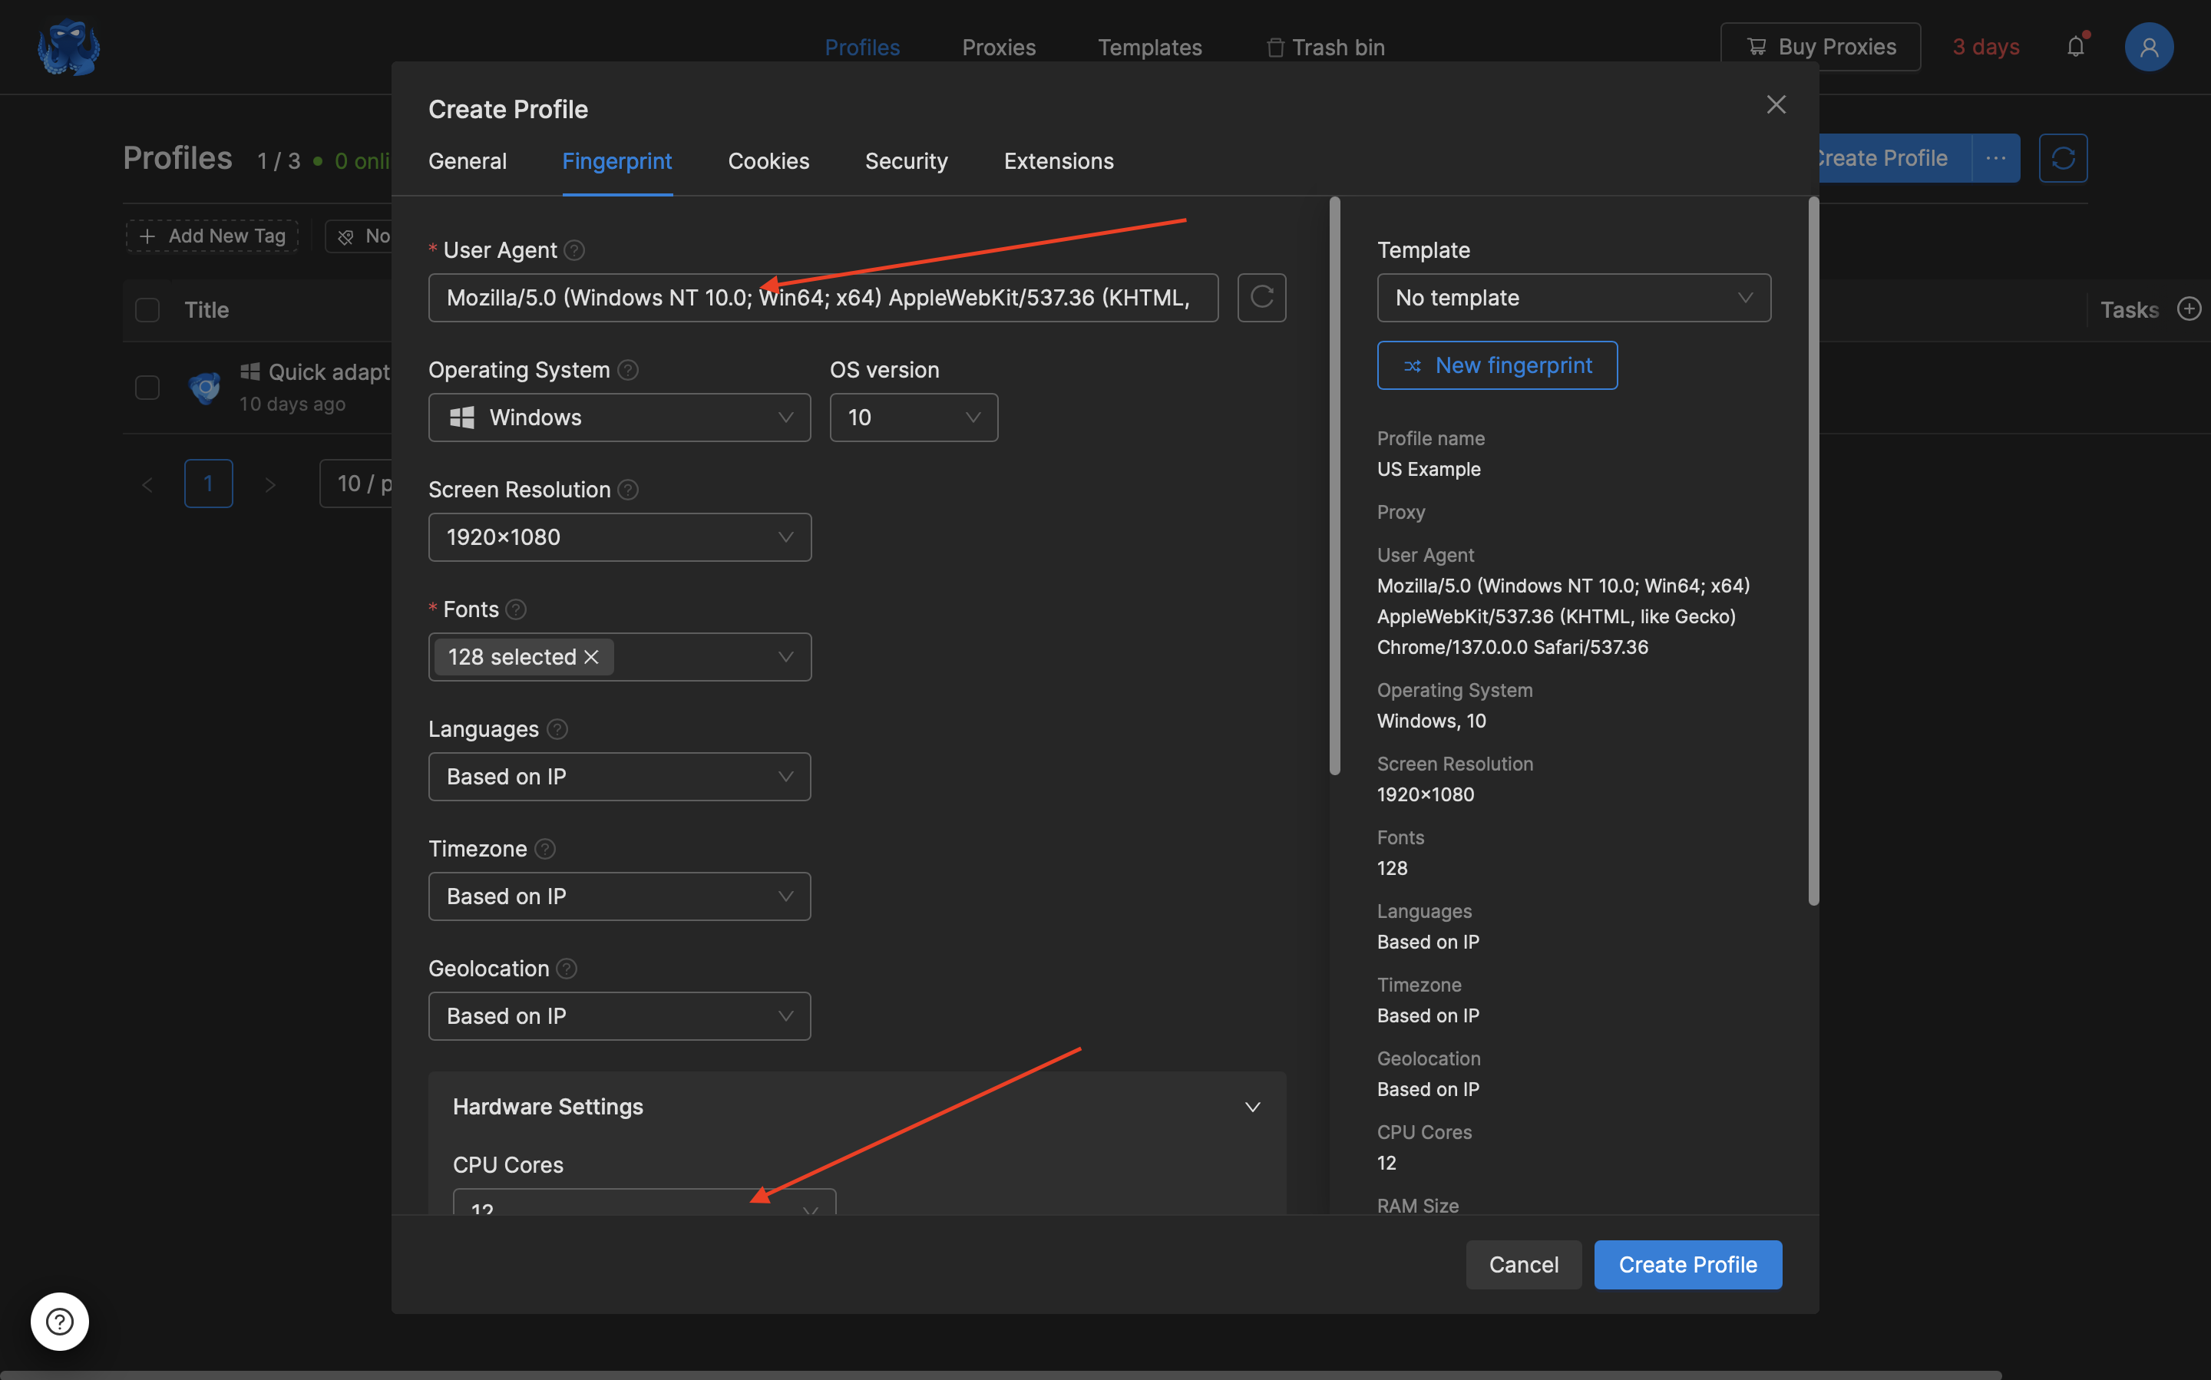Click the Tasks column header
This screenshot has height=1380, width=2211.
[2129, 310]
